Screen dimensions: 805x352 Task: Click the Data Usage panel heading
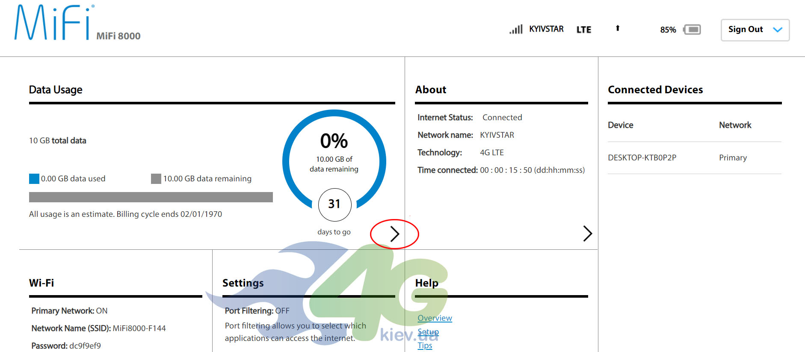click(56, 90)
